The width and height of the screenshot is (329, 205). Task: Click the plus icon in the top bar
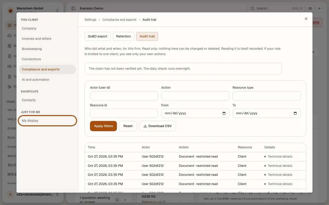(319, 8)
